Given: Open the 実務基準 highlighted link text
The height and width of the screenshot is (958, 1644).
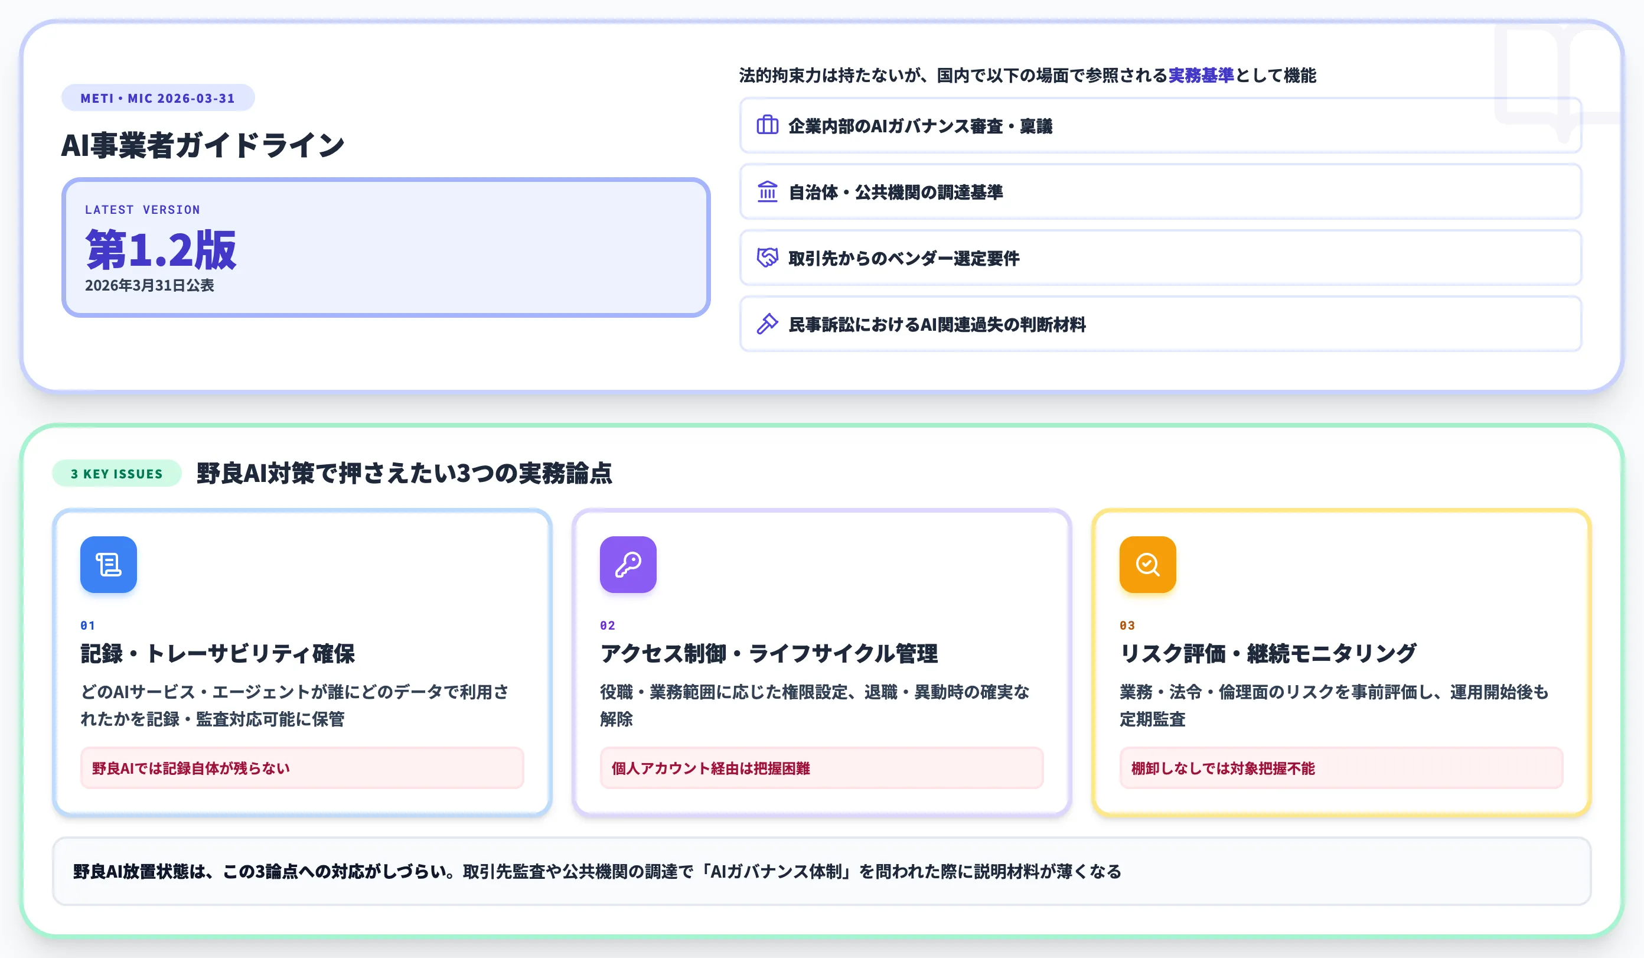Looking at the screenshot, I should coord(1201,76).
